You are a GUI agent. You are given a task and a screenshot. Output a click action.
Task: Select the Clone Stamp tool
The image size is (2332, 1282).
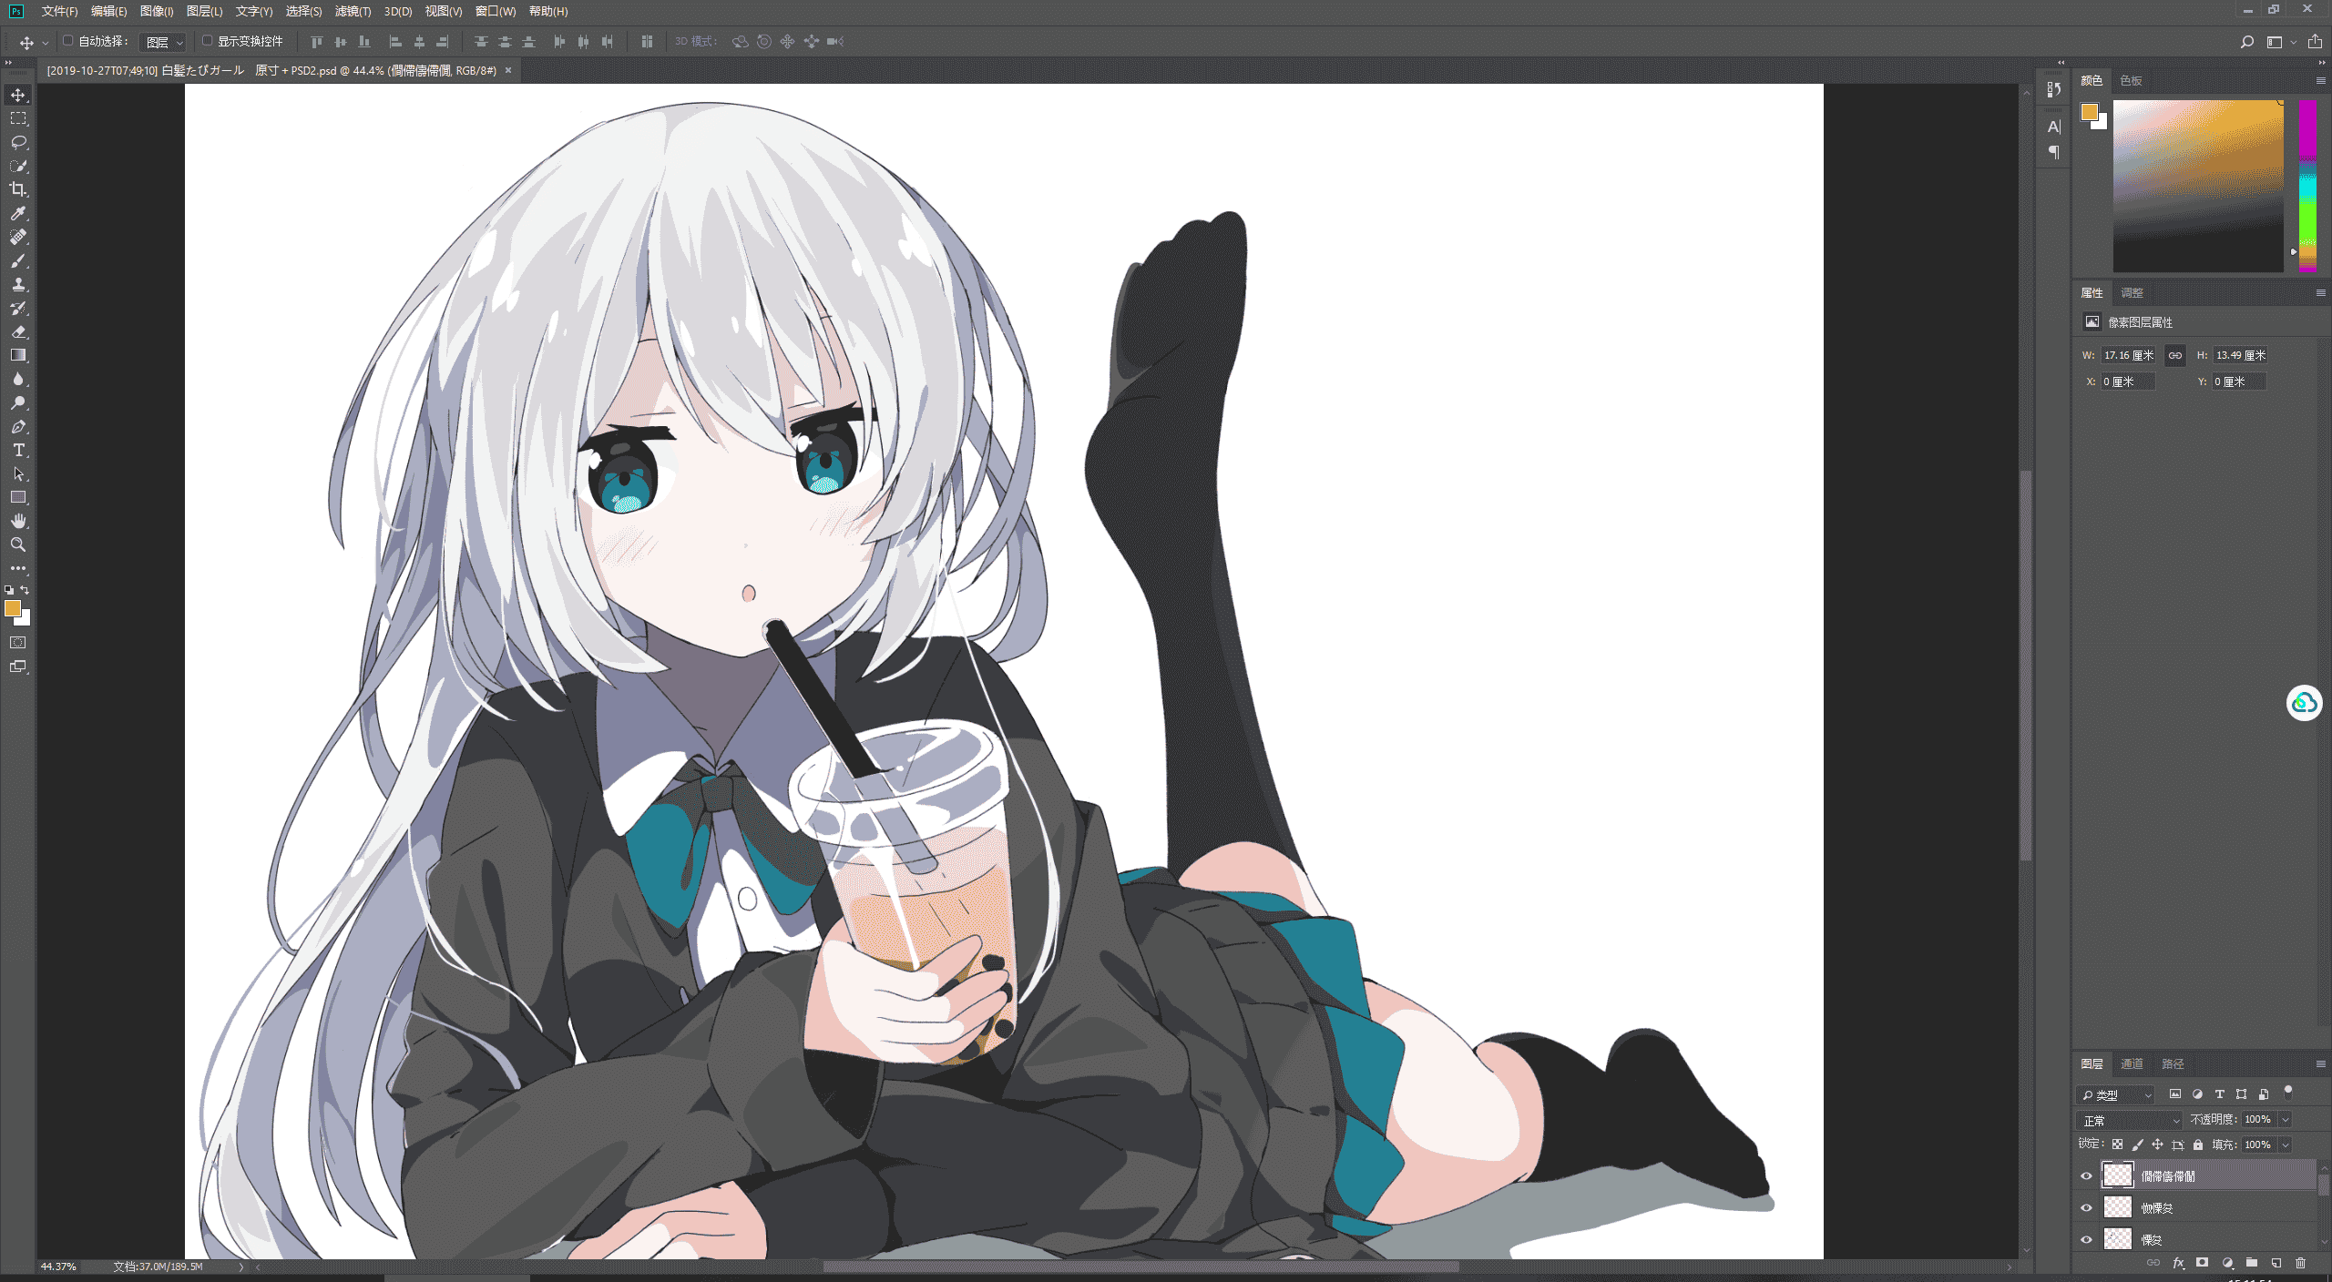18,284
